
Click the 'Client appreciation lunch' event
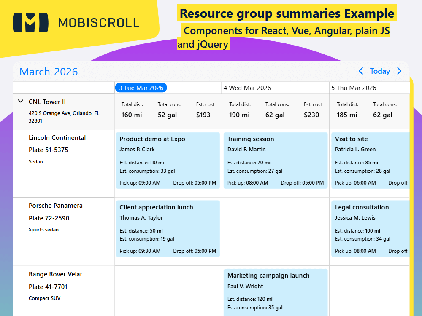pos(168,229)
